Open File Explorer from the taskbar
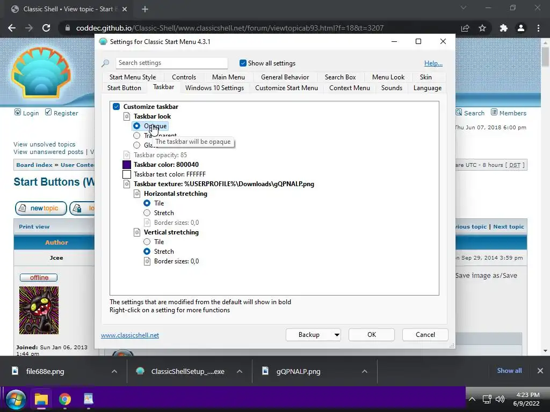 [x=41, y=399]
